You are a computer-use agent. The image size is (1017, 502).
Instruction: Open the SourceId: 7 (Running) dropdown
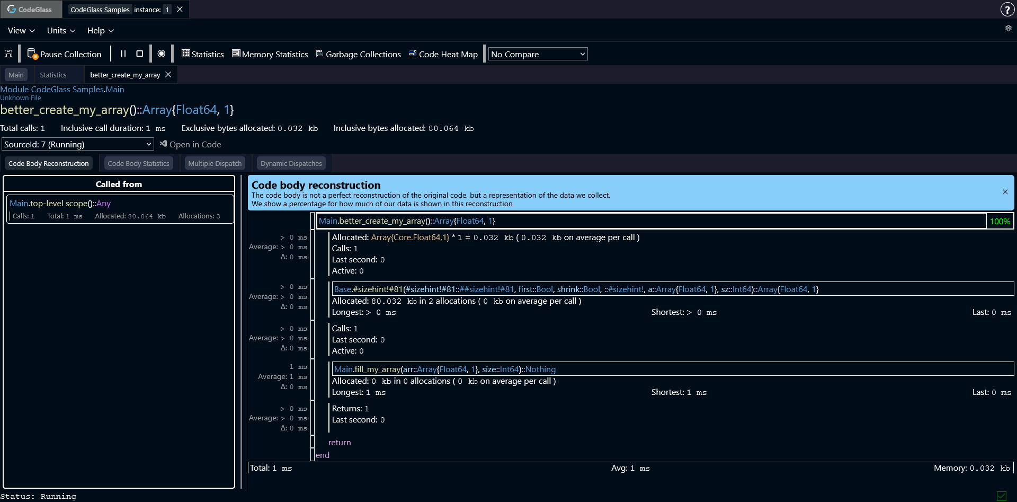77,144
